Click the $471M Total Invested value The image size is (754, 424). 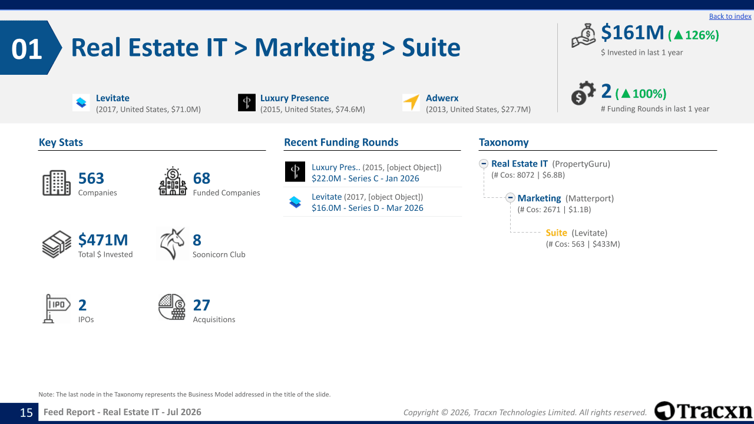coord(103,240)
